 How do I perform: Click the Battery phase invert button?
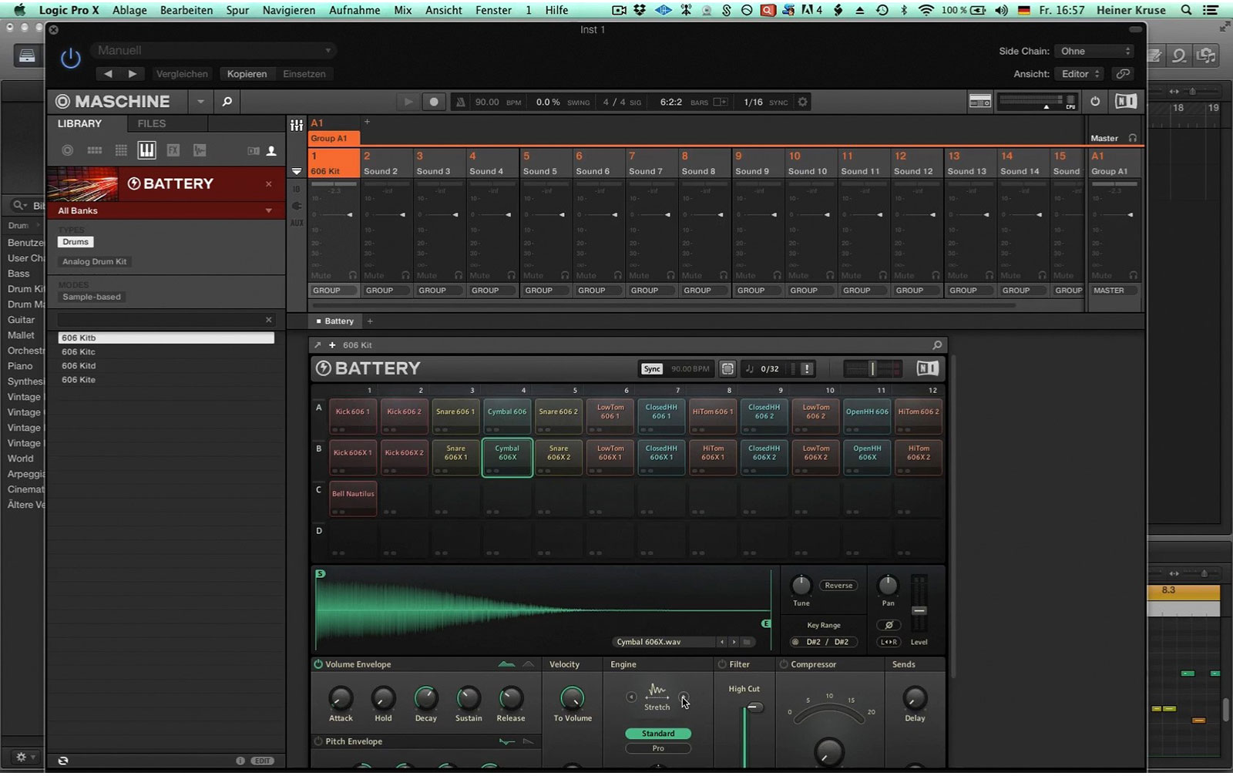889,625
